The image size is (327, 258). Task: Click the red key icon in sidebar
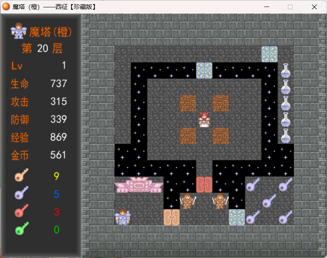click(22, 210)
